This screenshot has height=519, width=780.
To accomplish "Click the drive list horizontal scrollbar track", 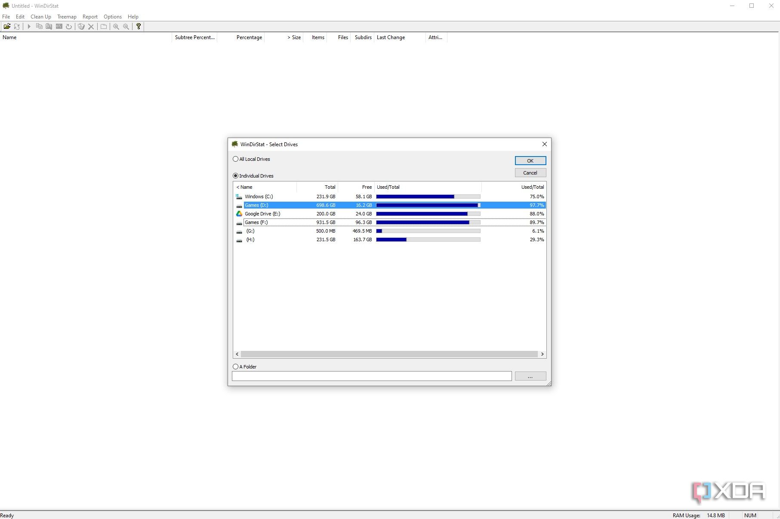I will pos(389,354).
